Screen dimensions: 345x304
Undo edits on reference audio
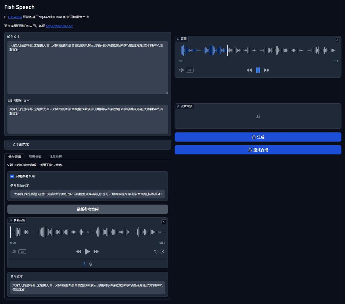156,252
